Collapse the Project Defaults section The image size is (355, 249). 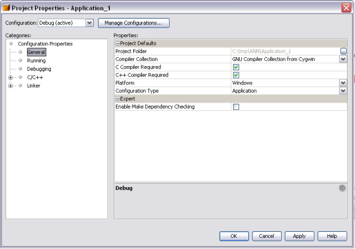pos(117,43)
